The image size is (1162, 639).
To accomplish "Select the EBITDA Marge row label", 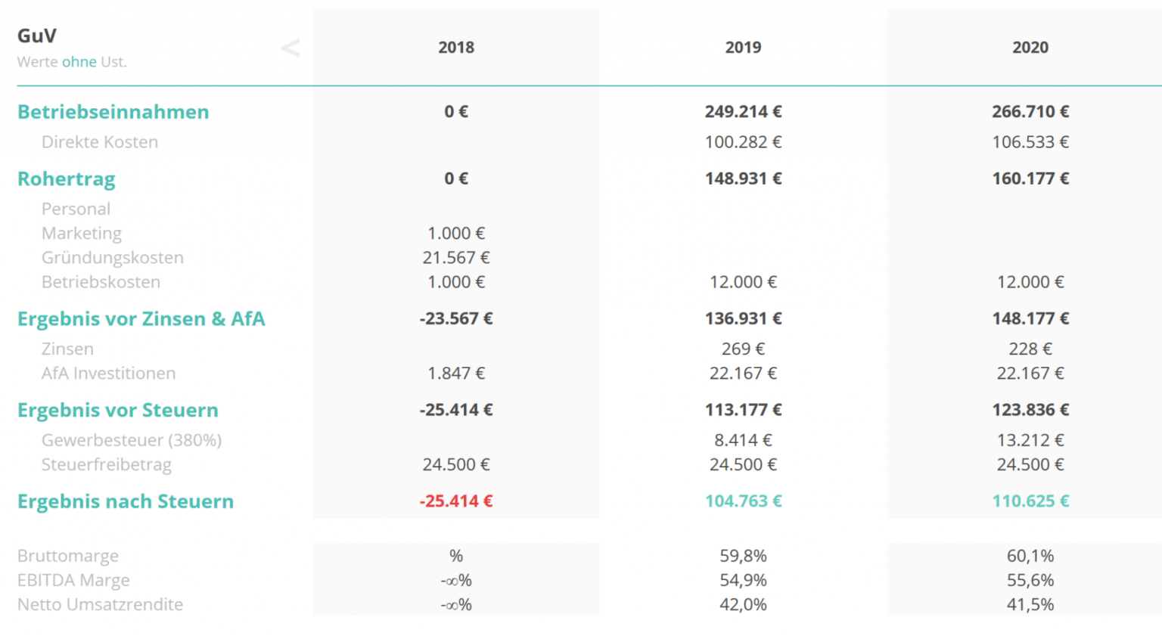I will pos(73,580).
